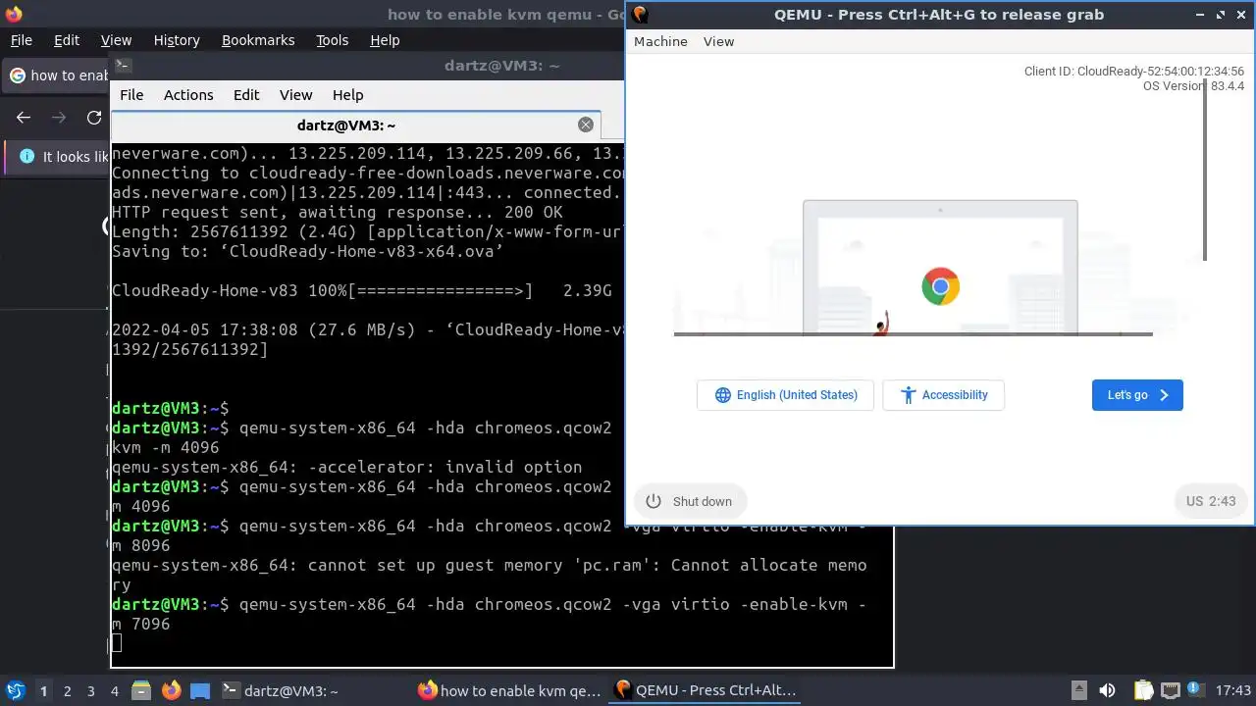Click '-accelerator: invalid option' error line

(x=347, y=467)
